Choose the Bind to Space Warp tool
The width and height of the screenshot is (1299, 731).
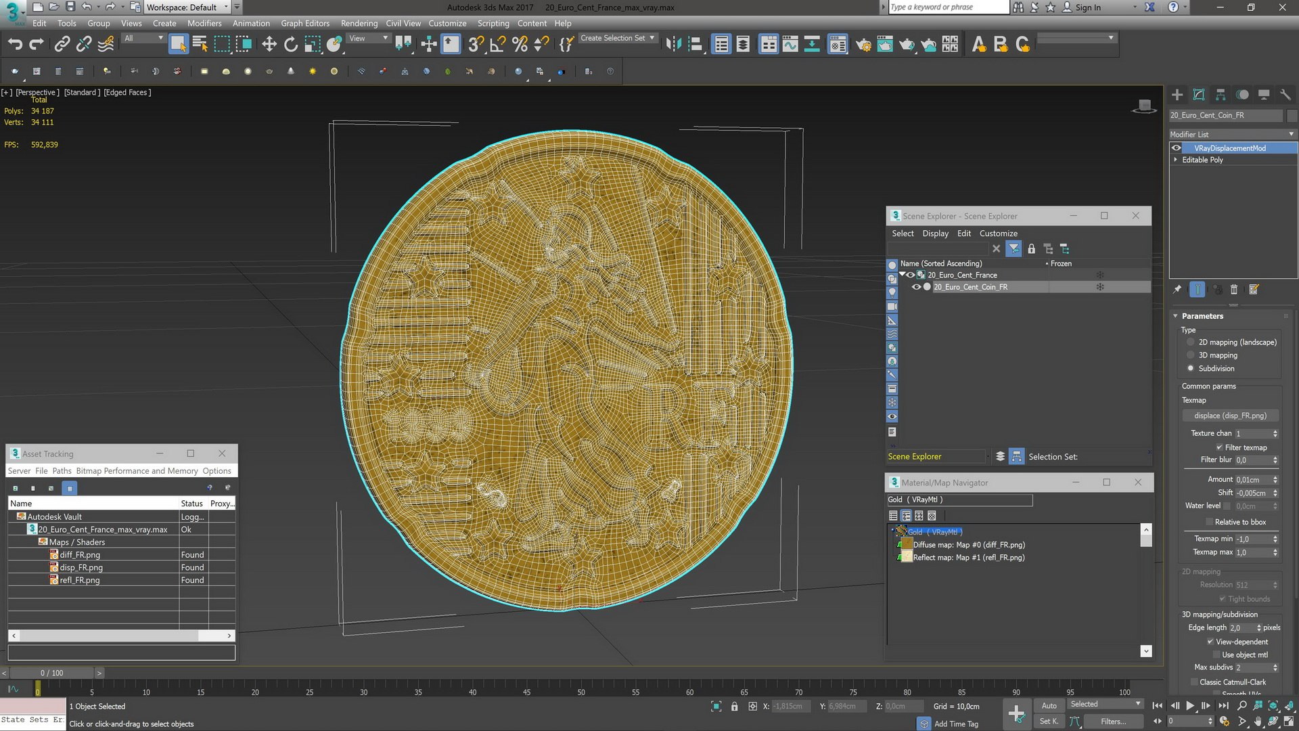tap(106, 45)
